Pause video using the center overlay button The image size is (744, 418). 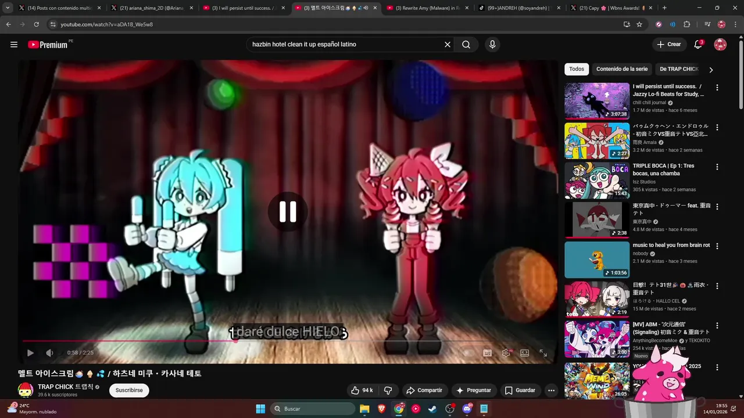tap(288, 212)
